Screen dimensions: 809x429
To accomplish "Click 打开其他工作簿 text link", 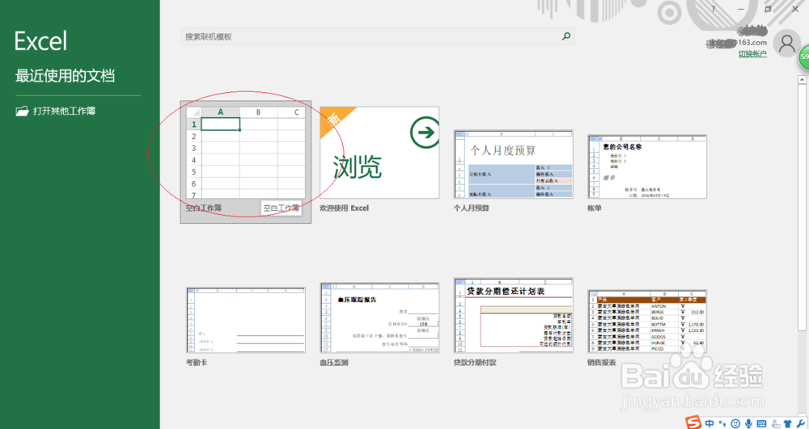I will click(64, 111).
